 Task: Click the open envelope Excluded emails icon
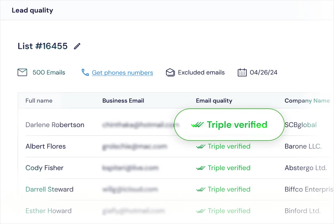pos(170,72)
